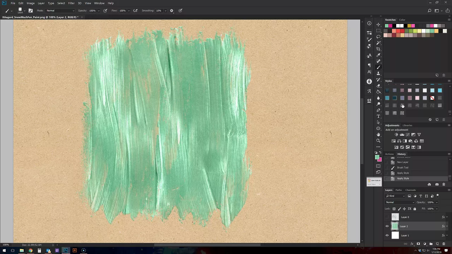
Task: Open the Kind filter dropdown
Action: (396, 196)
